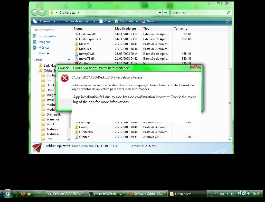Select the msvcr71.dll file icon
Image resolution: width=265 pixels, height=202 pixels.
(x=77, y=59)
